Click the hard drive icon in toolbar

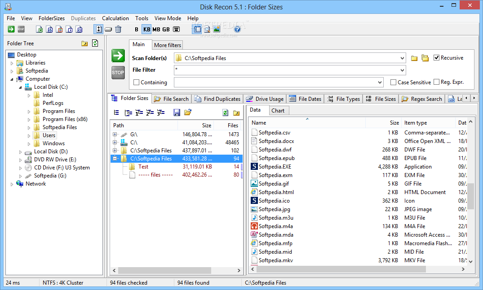click(108, 30)
